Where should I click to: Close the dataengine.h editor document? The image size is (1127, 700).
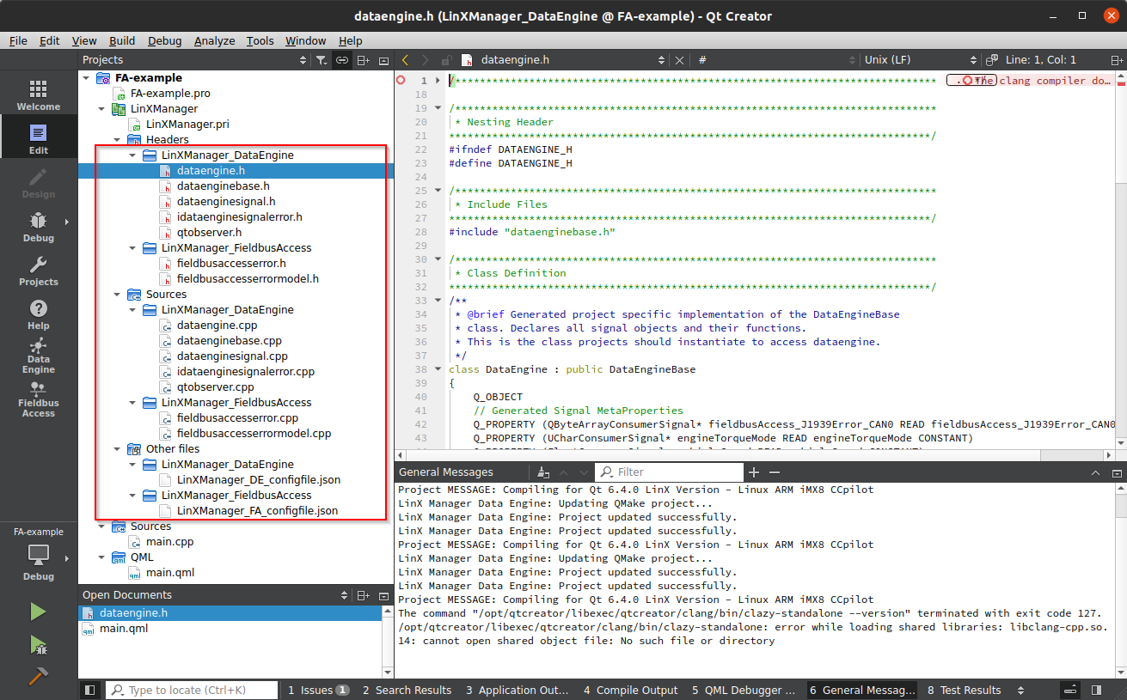click(x=679, y=59)
